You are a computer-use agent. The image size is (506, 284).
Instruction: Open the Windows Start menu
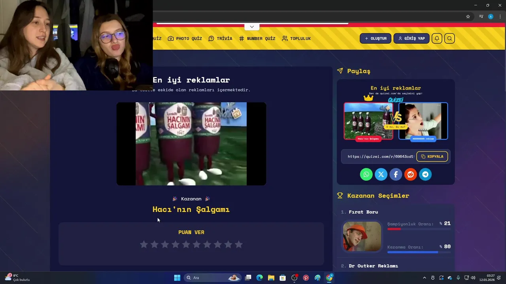coord(177,278)
